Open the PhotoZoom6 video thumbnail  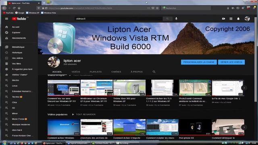(x=195, y=88)
